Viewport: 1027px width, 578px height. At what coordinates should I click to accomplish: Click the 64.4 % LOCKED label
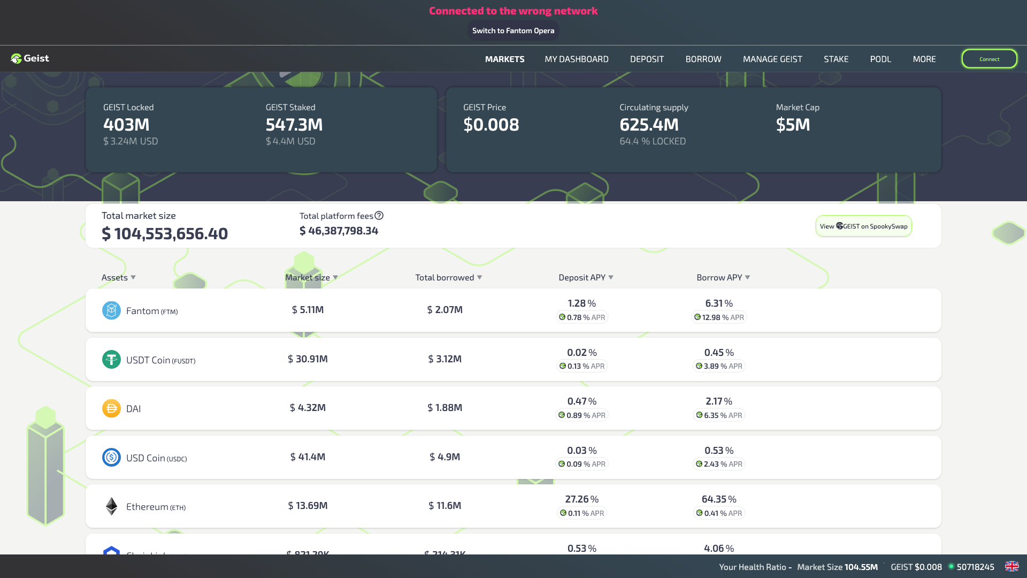653,141
